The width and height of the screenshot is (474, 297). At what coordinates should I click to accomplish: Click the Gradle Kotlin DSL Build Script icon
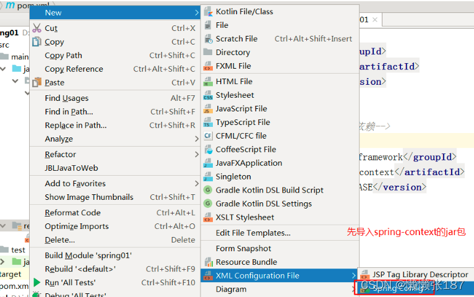pyautogui.click(x=208, y=190)
